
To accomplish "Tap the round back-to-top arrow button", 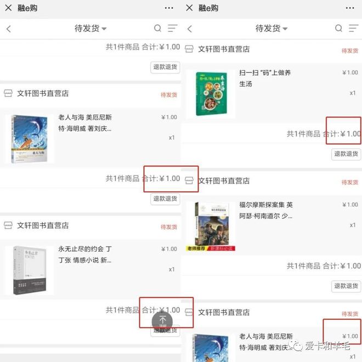I will pyautogui.click(x=162, y=321).
